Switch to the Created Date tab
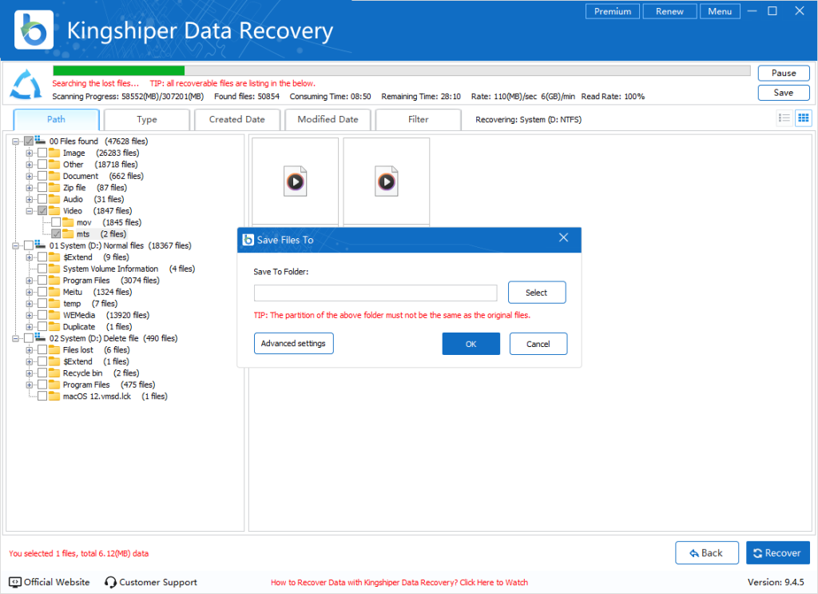Viewport: 818px width, 594px height. click(236, 120)
